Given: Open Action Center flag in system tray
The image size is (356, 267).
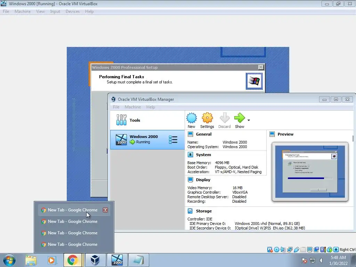Looking at the screenshot, I should click(x=304, y=260).
